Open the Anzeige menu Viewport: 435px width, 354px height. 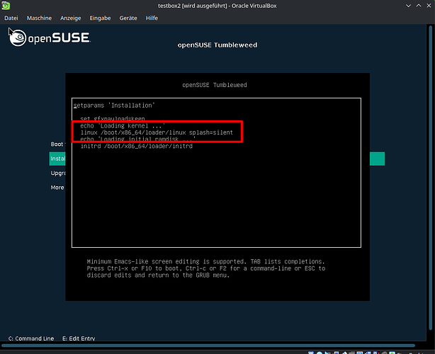pyautogui.click(x=72, y=18)
